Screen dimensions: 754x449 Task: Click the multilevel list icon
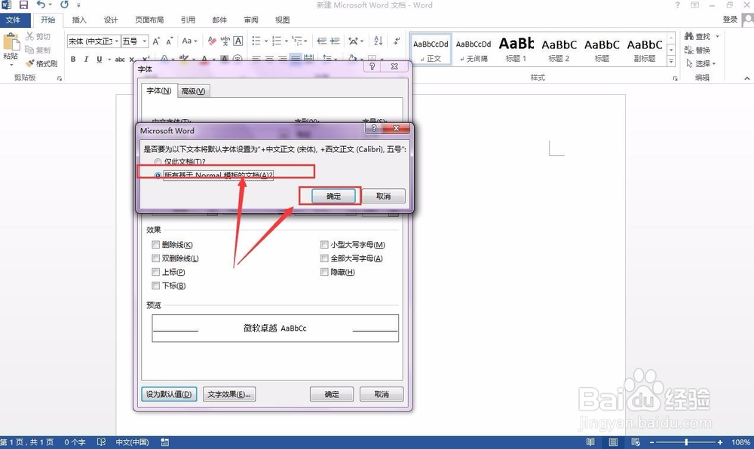[x=296, y=41]
